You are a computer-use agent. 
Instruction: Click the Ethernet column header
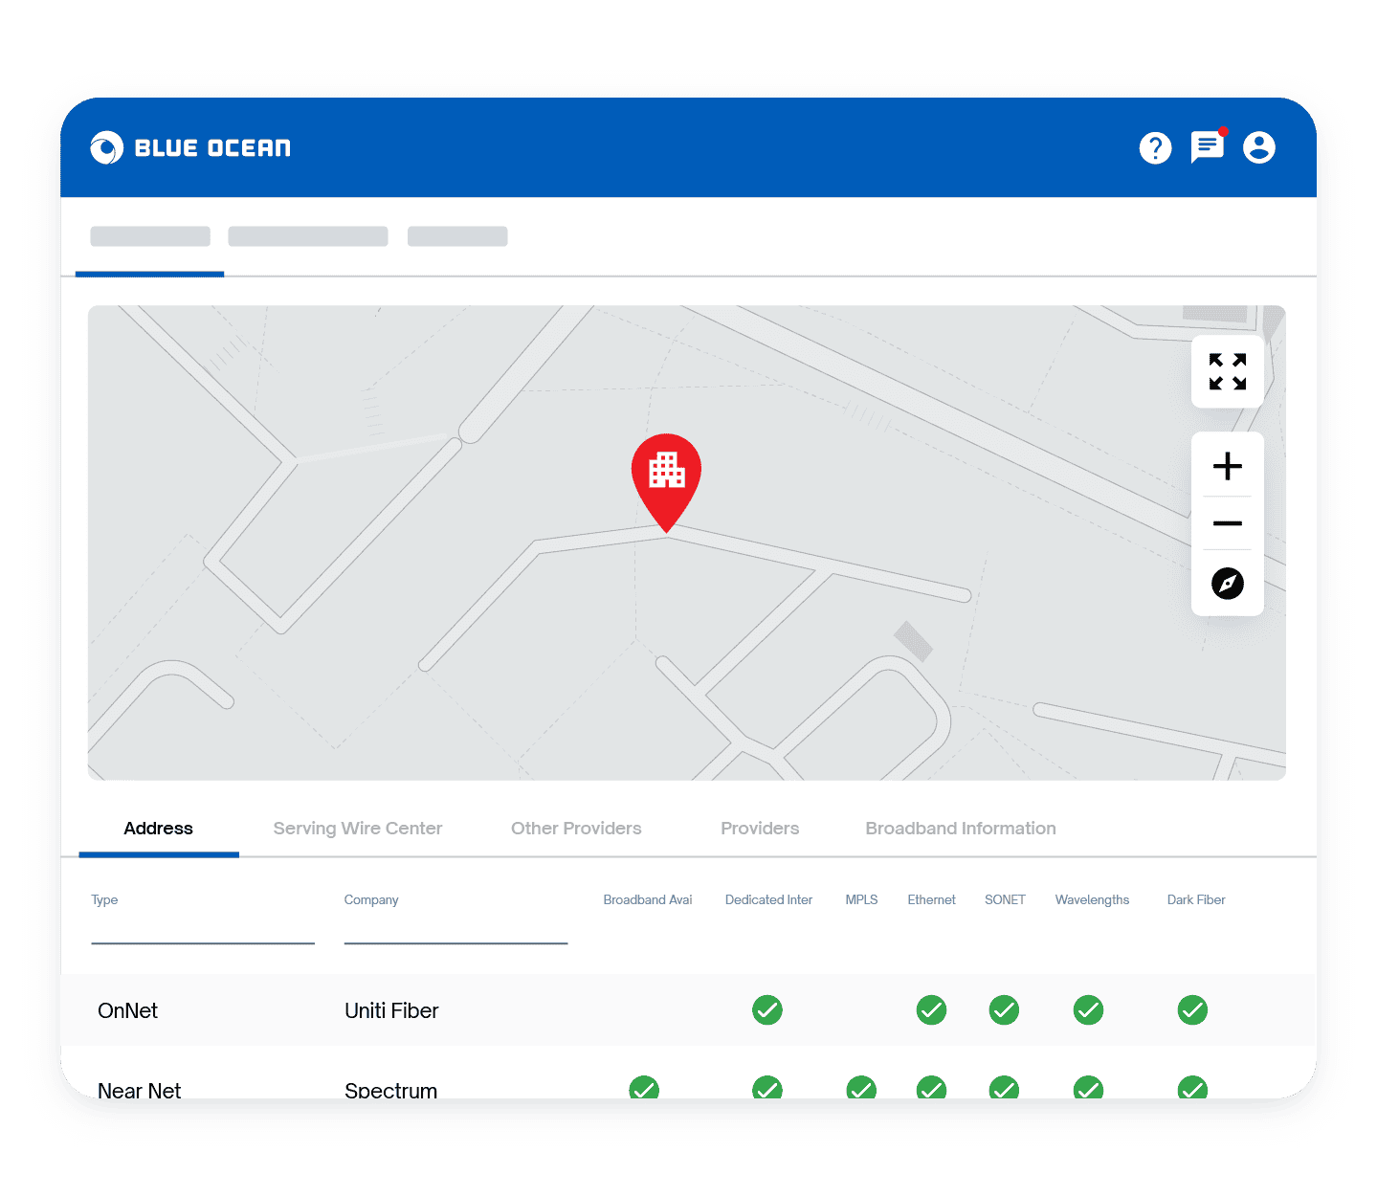pos(932,900)
